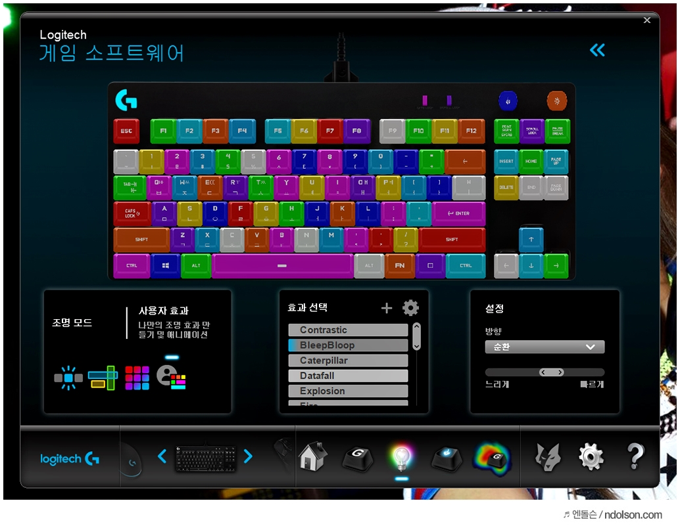Screen dimensions: 680x526
Task: Open game mode settings blue keycap icon
Action: tap(447, 458)
